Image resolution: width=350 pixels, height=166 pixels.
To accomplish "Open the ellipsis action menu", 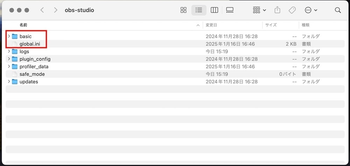I will (311, 10).
